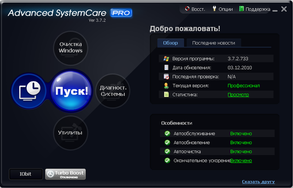Click the green check beside Автоочистка
The image size is (293, 188).
(x=167, y=151)
